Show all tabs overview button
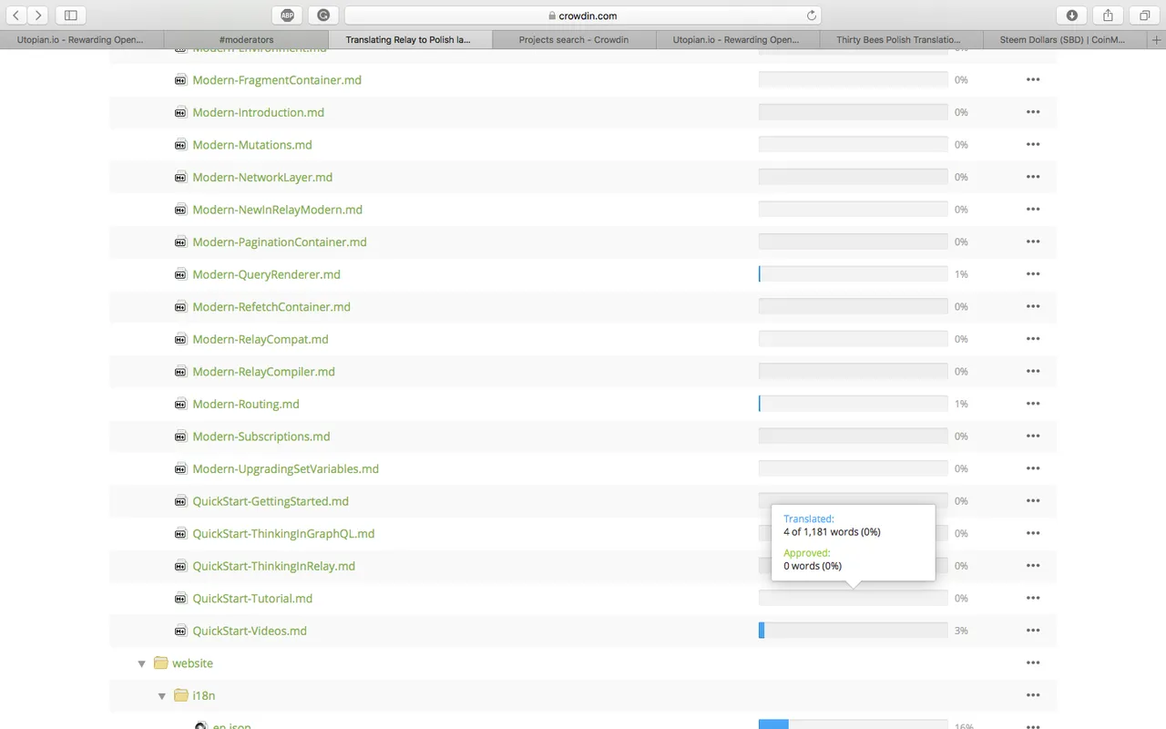 tap(1144, 15)
